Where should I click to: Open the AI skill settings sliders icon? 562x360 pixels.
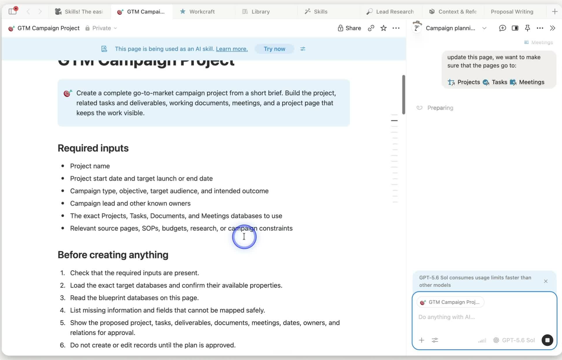(303, 49)
